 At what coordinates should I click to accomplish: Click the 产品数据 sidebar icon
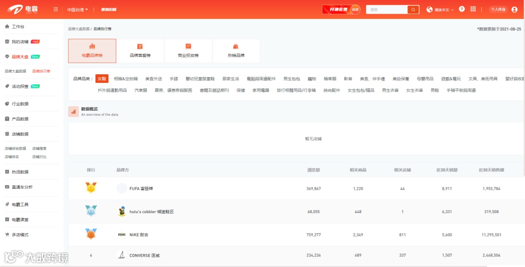point(7,118)
